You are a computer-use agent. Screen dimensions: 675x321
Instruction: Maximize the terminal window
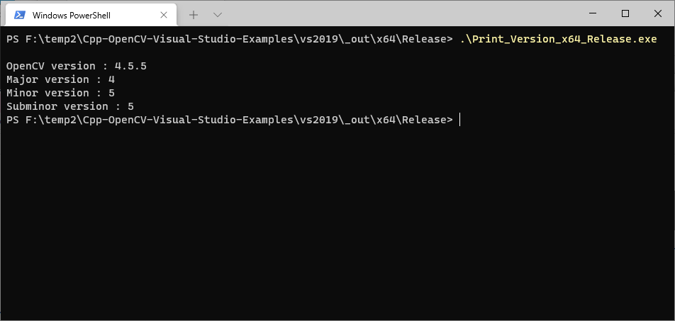(x=625, y=13)
